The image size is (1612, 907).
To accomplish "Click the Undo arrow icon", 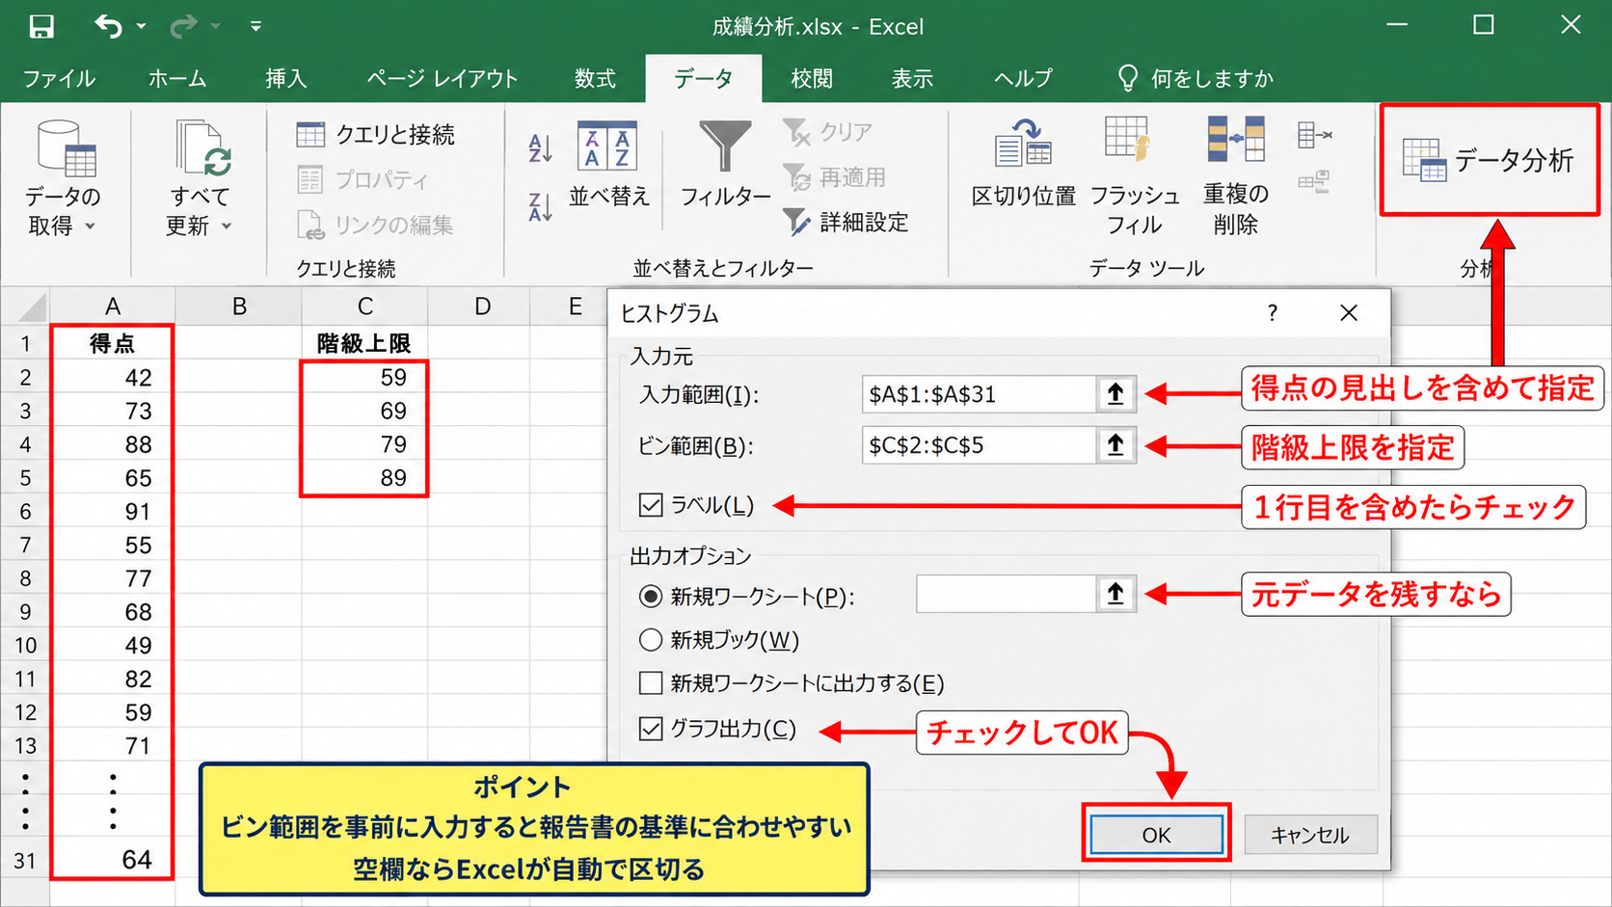I will tap(109, 26).
